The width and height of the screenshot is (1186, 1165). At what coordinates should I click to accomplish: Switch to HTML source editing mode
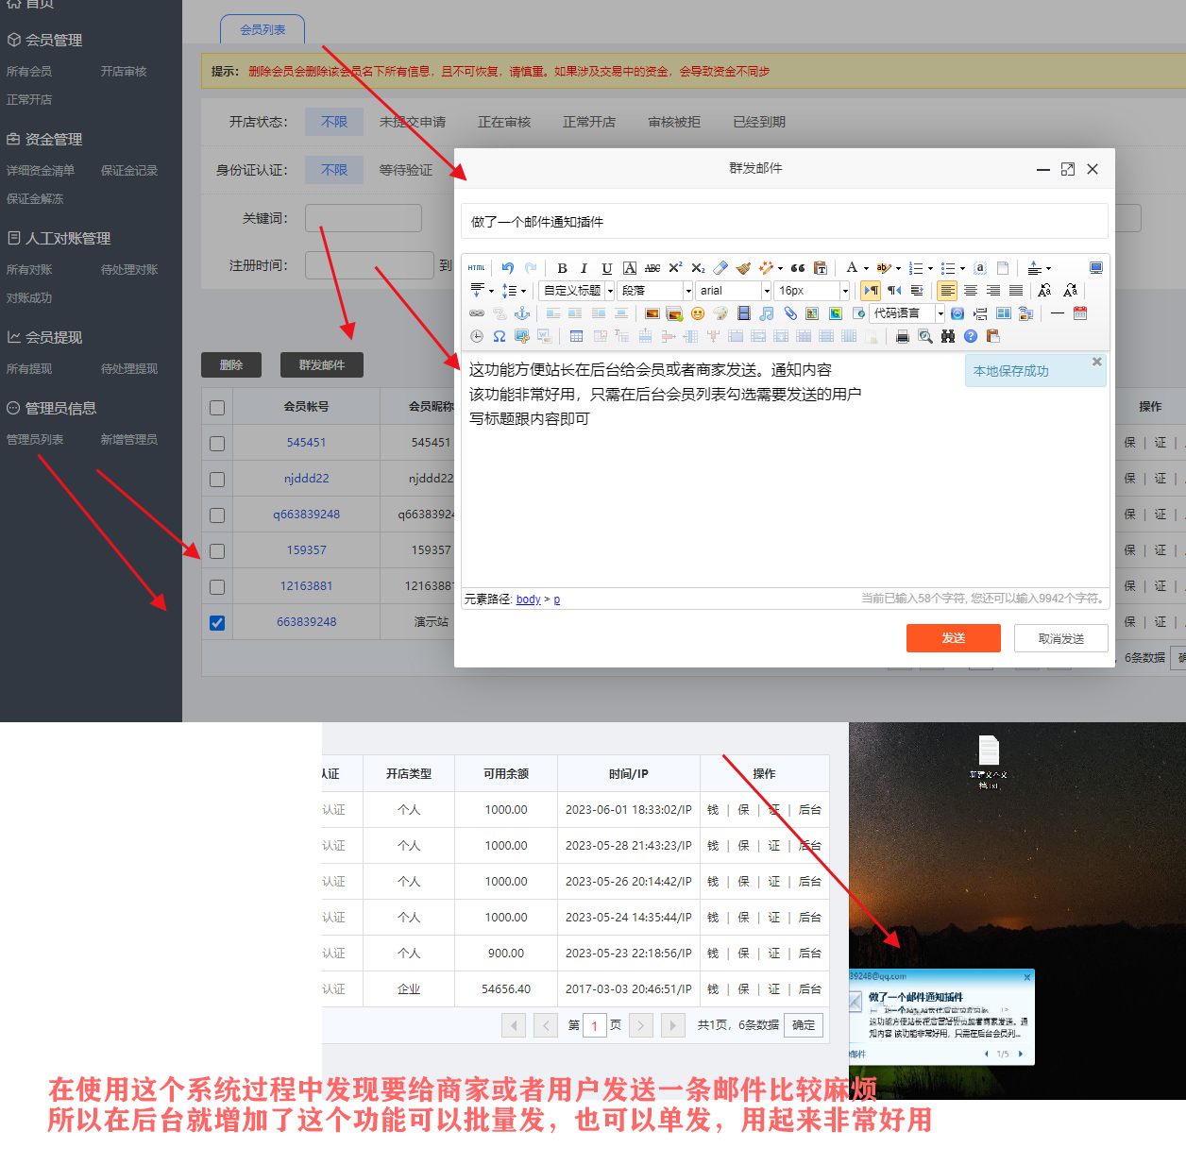[477, 267]
